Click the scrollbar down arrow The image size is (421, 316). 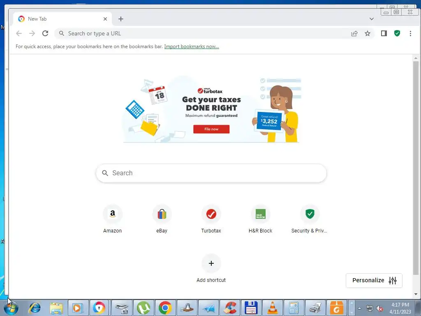pyautogui.click(x=416, y=294)
